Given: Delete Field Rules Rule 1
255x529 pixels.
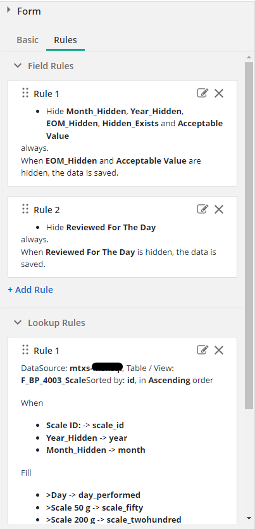Looking at the screenshot, I should click(x=219, y=93).
